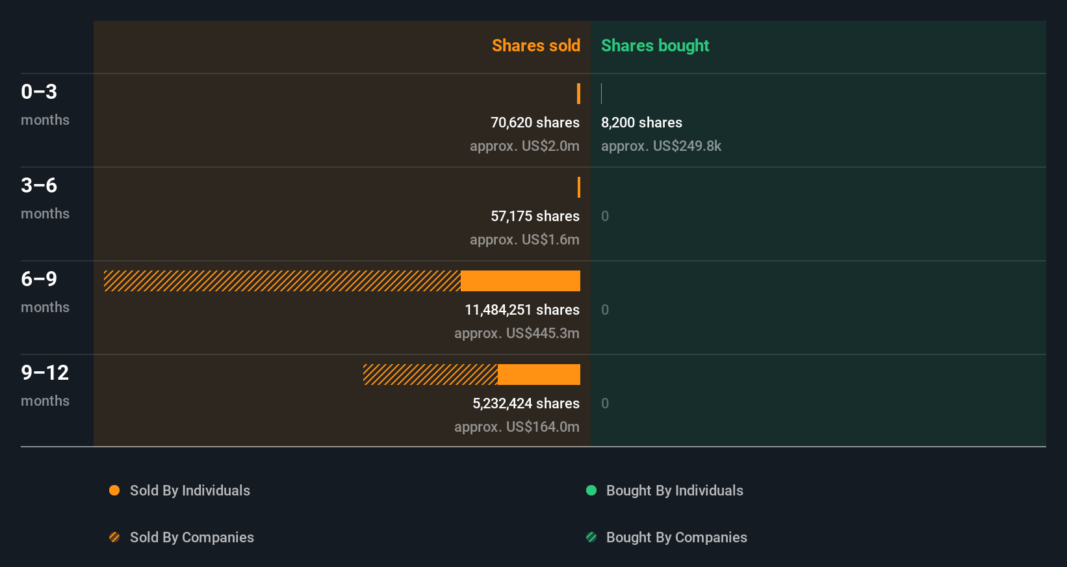Click the 0 bought value in 9–12 months

(x=605, y=403)
